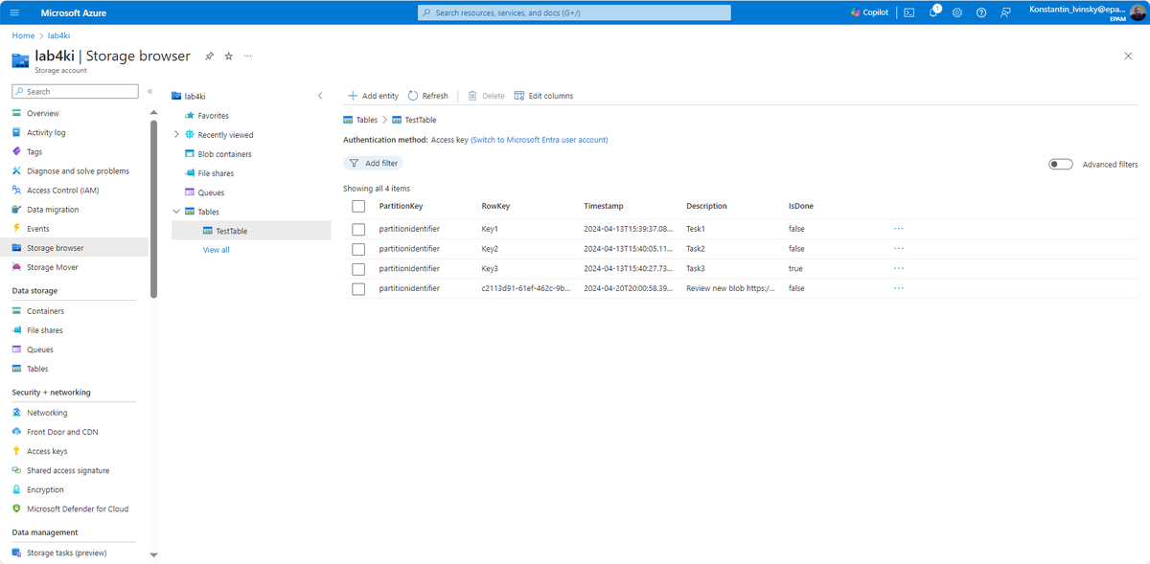Click the Storage Mover icon
The image size is (1150, 564).
[x=17, y=267]
